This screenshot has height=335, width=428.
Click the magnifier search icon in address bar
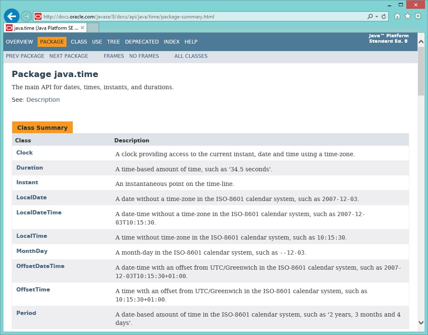[370, 17]
